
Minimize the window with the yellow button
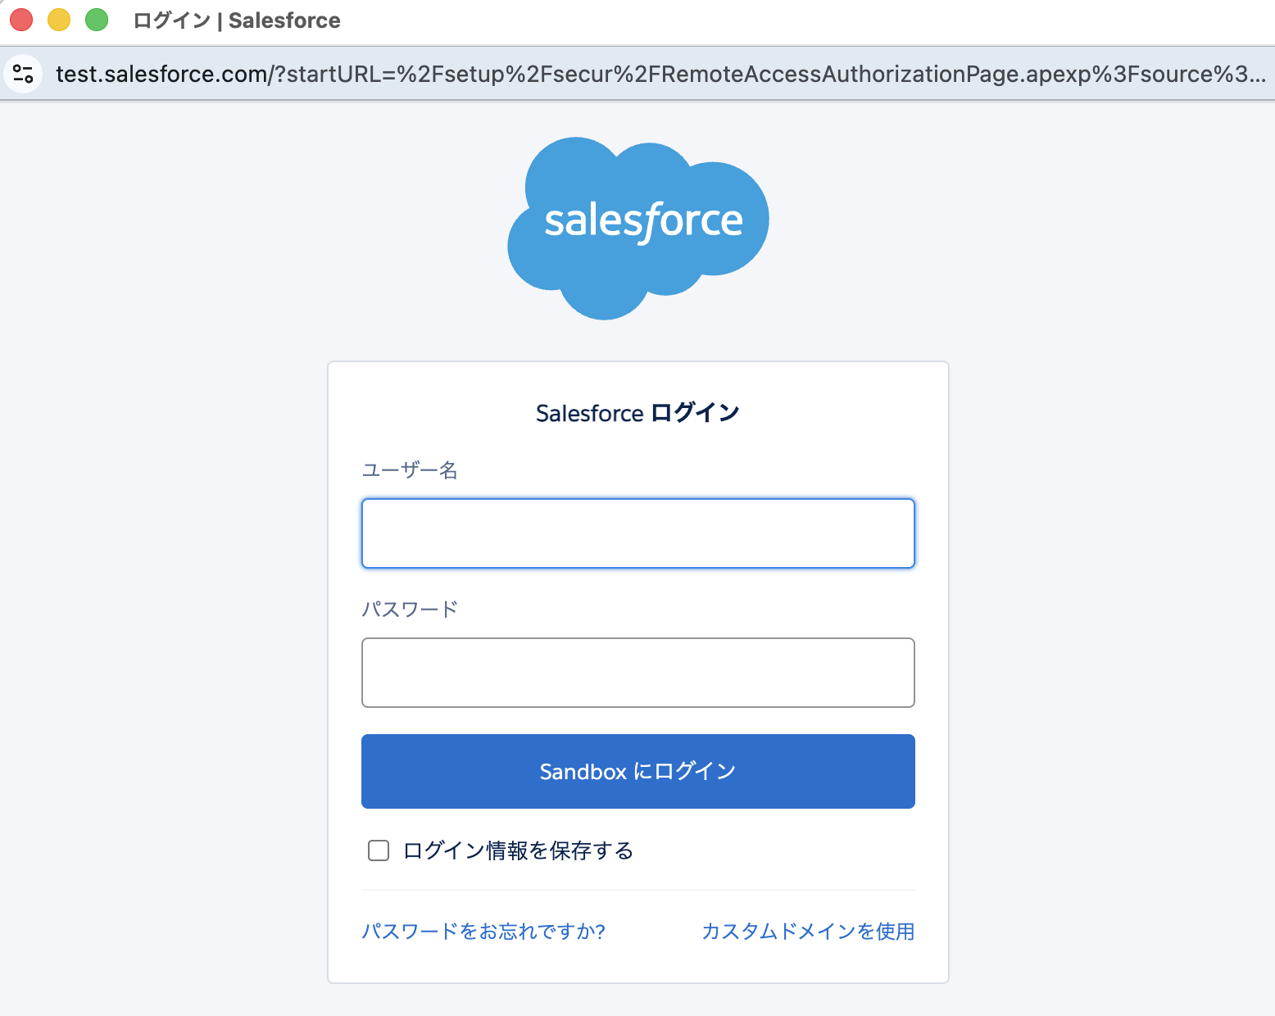click(x=59, y=20)
